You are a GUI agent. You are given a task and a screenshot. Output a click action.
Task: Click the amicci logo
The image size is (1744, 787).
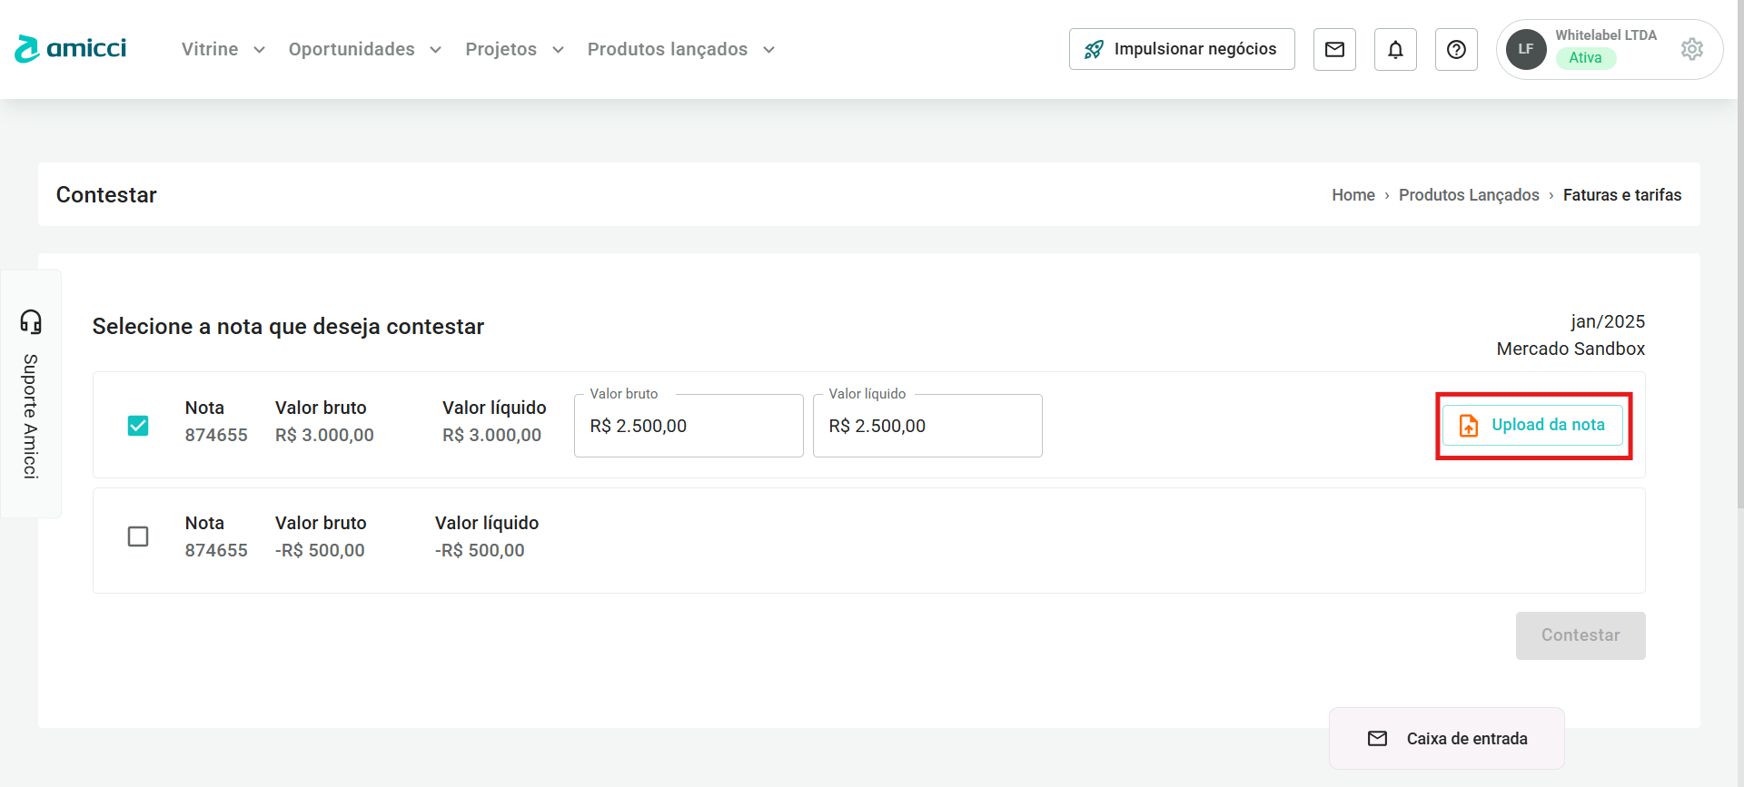point(71,49)
